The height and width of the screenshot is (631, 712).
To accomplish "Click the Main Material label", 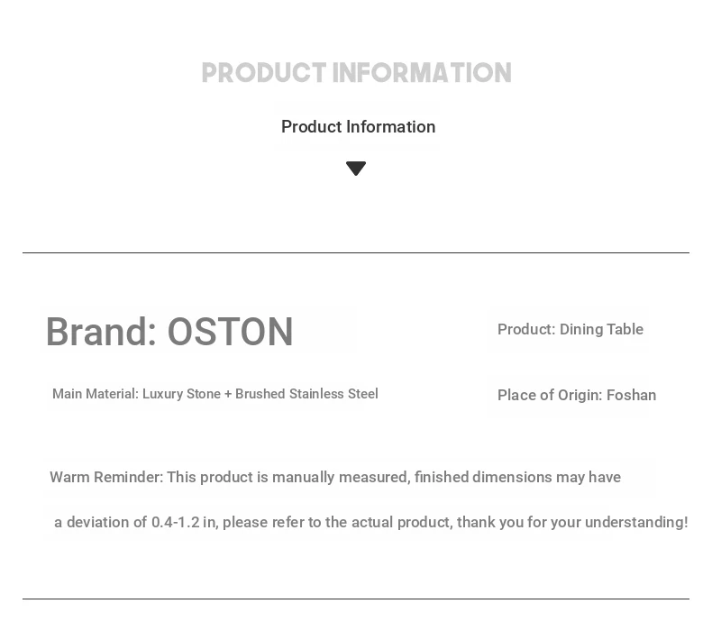I will point(95,395).
